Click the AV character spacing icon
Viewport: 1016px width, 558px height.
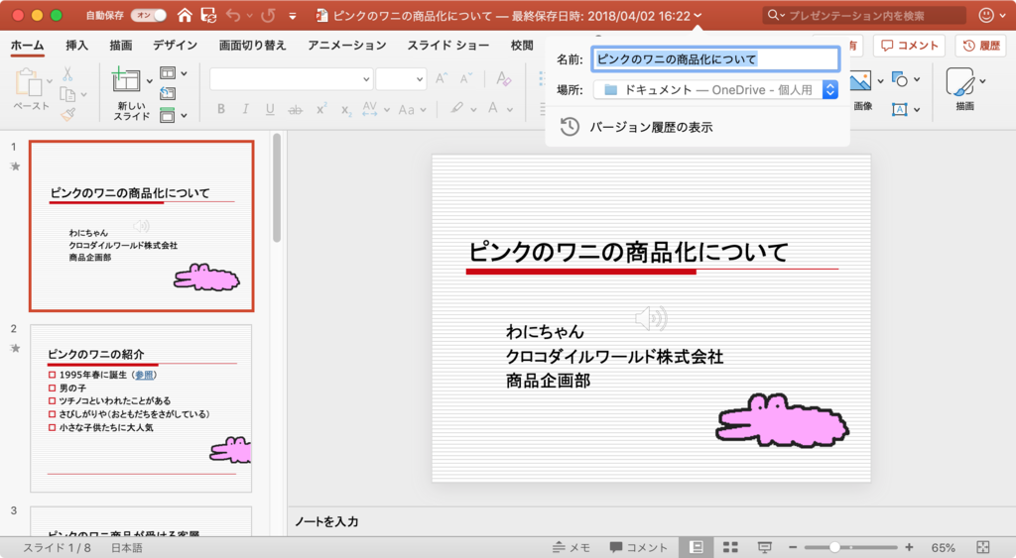[369, 109]
